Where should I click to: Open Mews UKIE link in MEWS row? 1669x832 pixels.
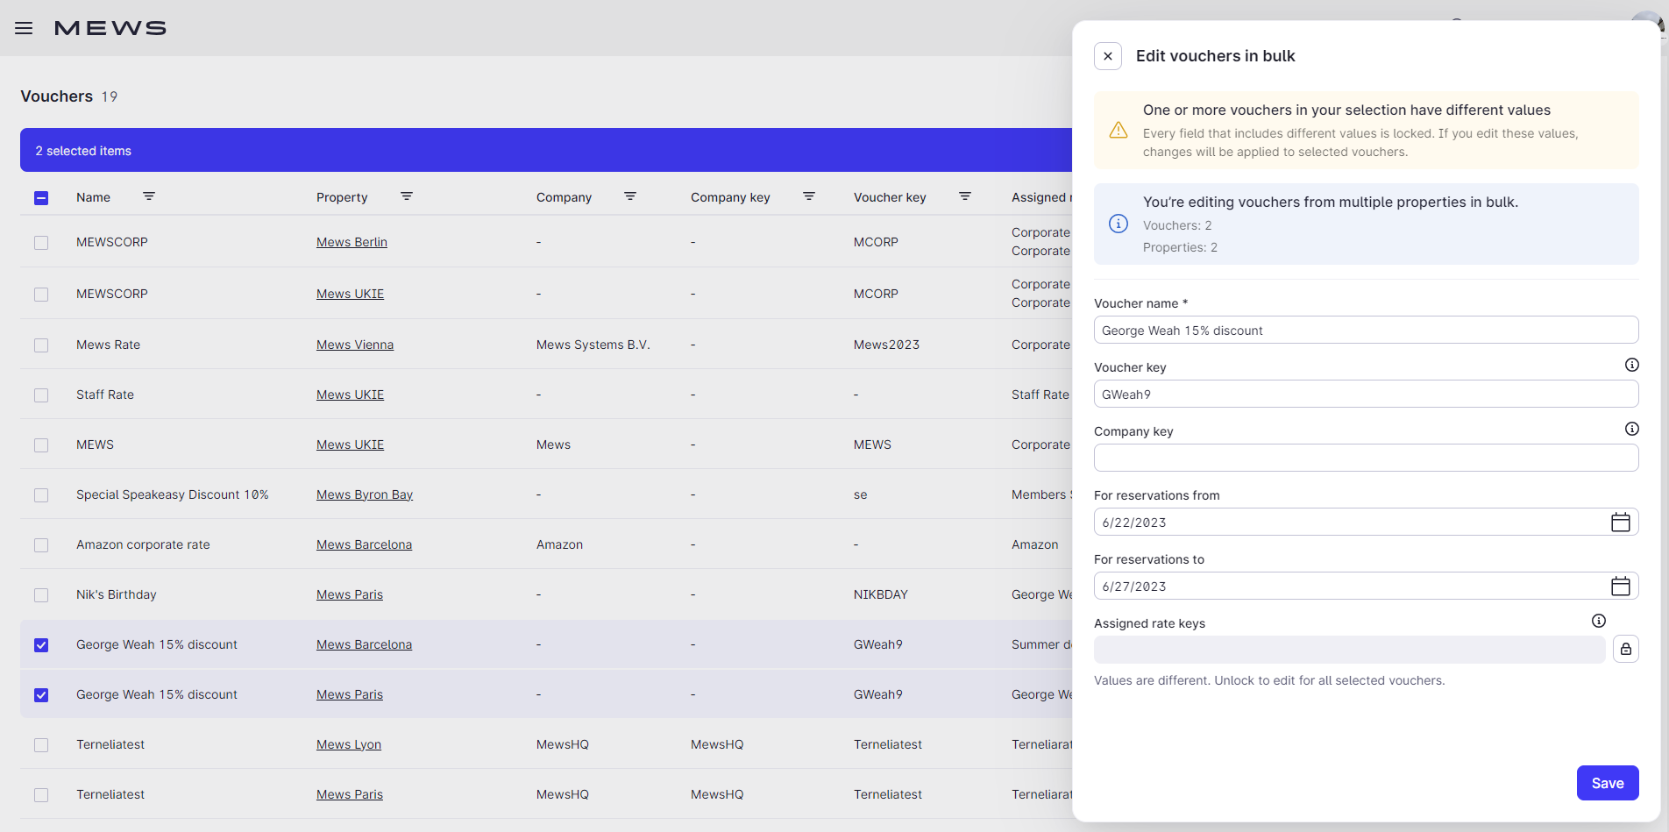coord(350,444)
